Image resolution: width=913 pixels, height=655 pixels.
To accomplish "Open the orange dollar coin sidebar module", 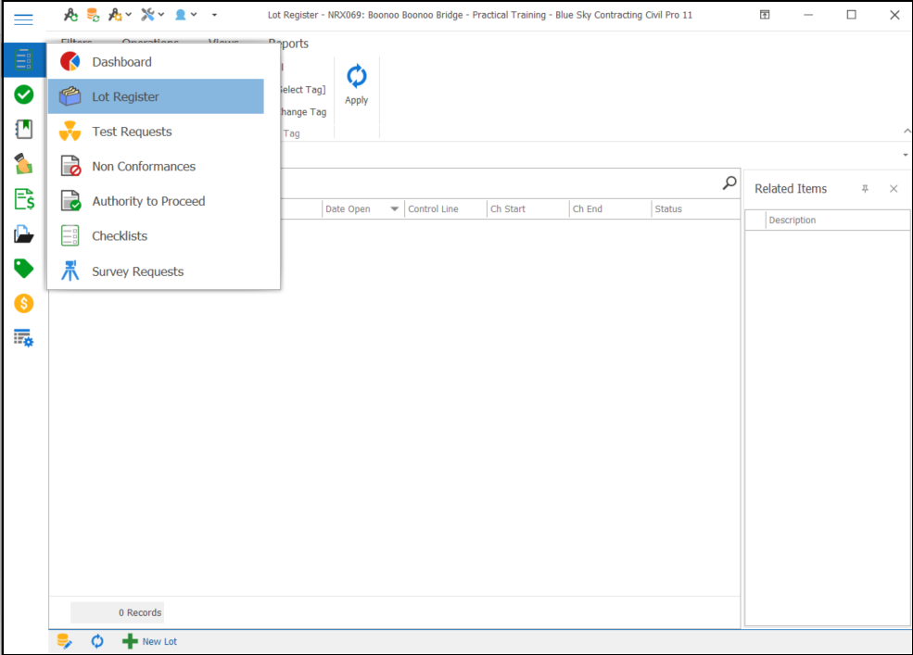I will tap(24, 303).
